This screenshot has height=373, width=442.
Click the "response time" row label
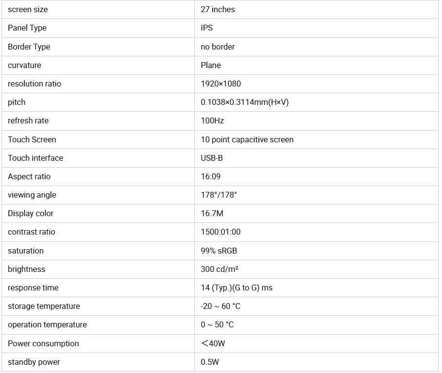pyautogui.click(x=33, y=288)
